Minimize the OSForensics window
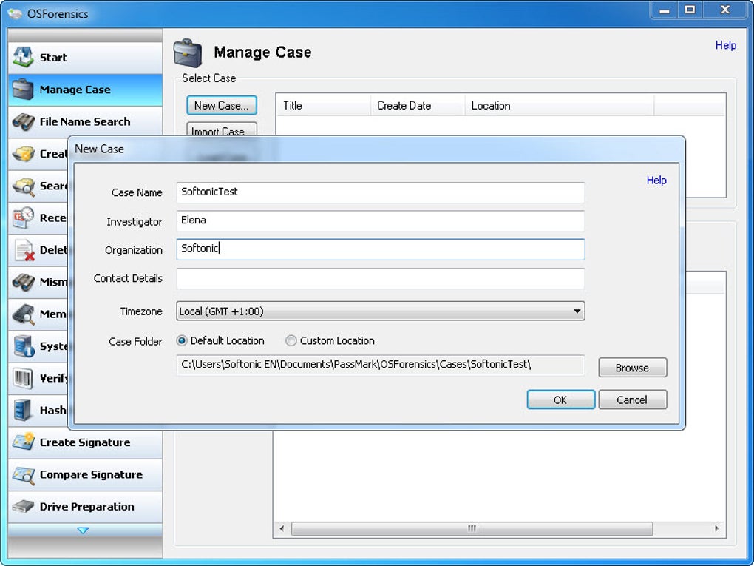This screenshot has width=754, height=566. click(x=665, y=10)
